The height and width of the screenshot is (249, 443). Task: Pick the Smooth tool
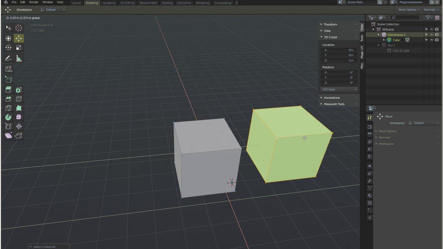pos(19,117)
